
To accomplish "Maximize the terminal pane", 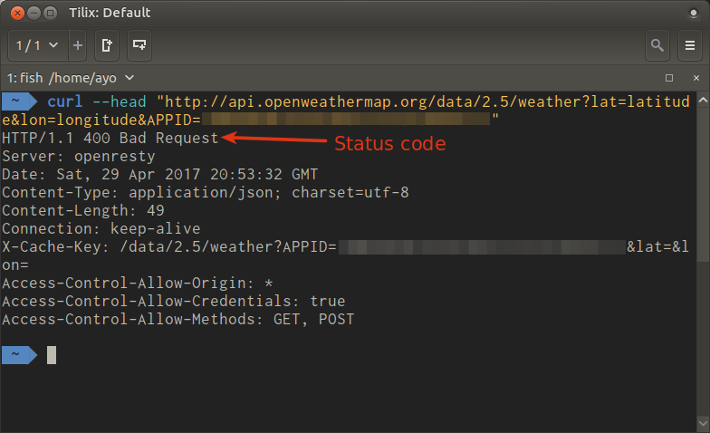I will pyautogui.click(x=670, y=78).
